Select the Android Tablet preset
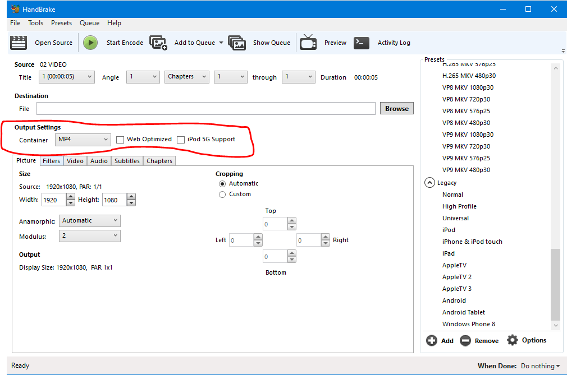 [x=464, y=312]
